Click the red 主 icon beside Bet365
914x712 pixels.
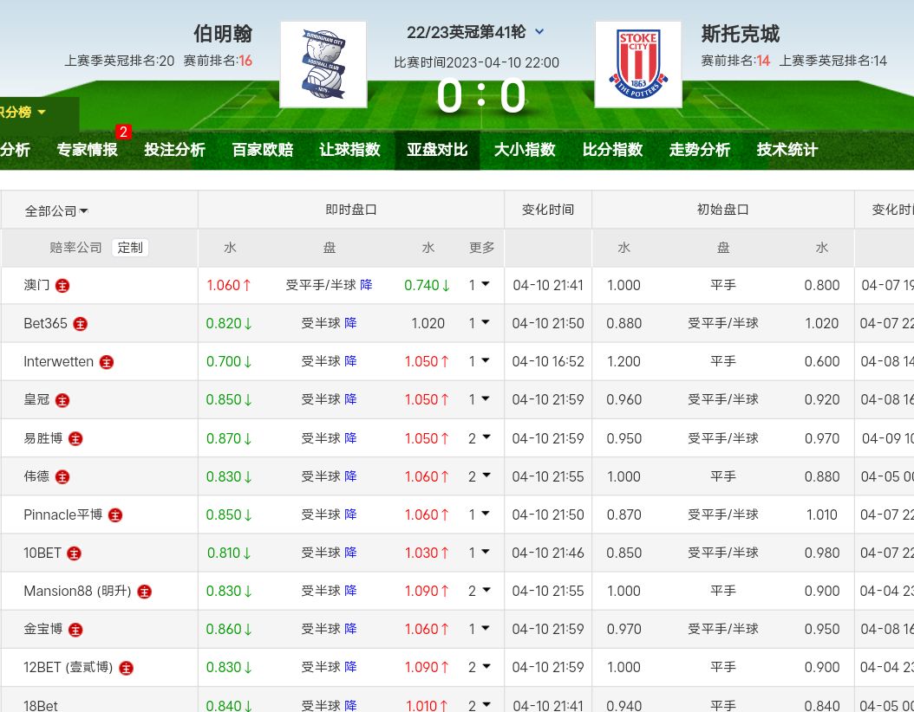(81, 324)
